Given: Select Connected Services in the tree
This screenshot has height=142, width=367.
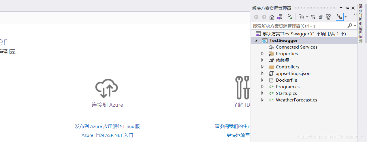Looking at the screenshot, I should tap(296, 47).
